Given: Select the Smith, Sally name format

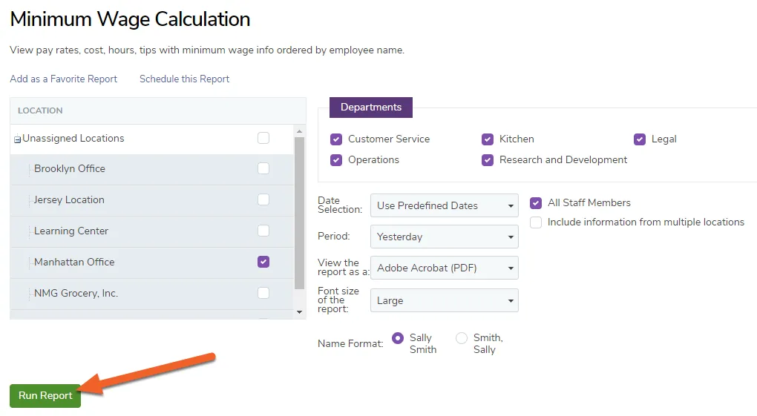Looking at the screenshot, I should pyautogui.click(x=462, y=338).
